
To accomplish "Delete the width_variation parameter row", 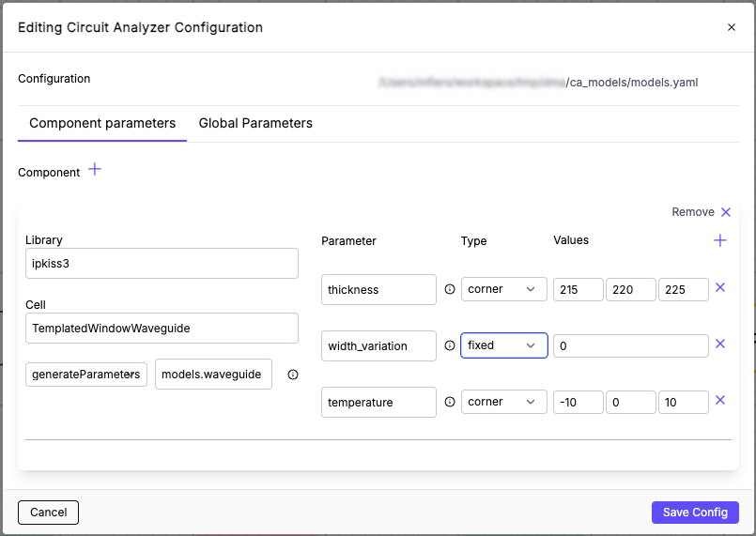I will point(720,345).
